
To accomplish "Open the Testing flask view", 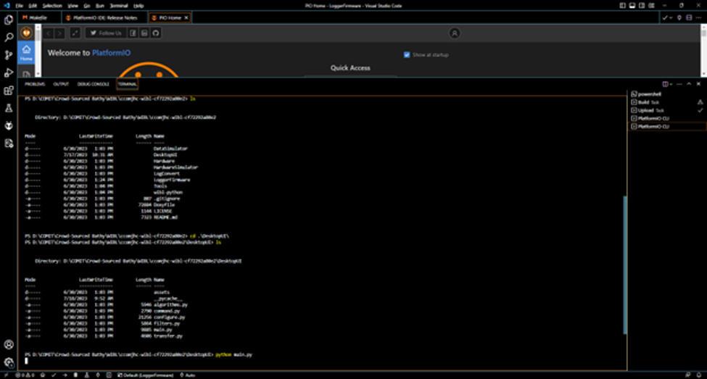I will (9, 108).
